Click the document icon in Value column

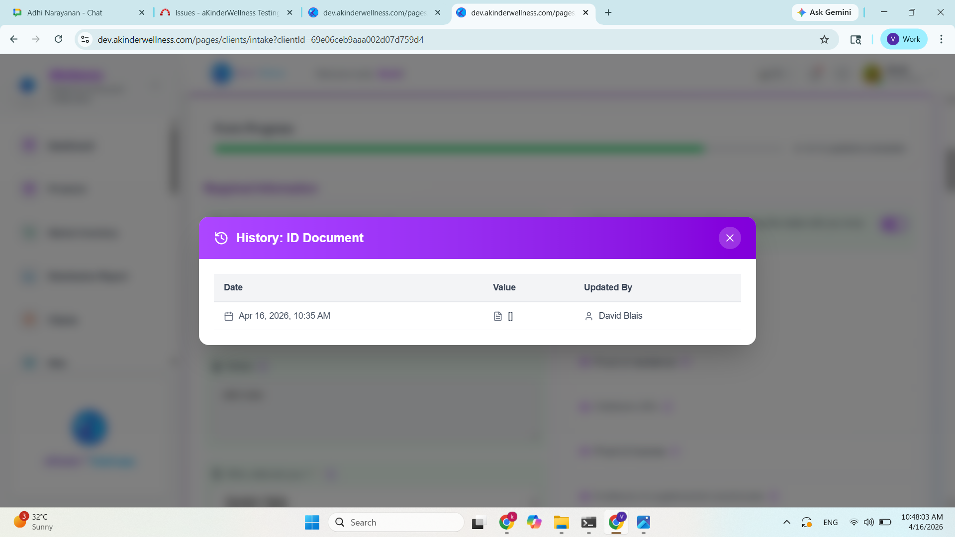point(497,316)
